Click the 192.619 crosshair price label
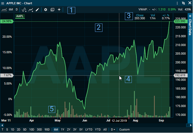Viewport: 193px width, 133px height. click(180, 75)
